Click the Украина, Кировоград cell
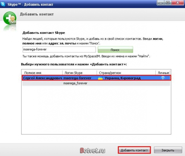Screen dimensions: 185x156 point(123,78)
